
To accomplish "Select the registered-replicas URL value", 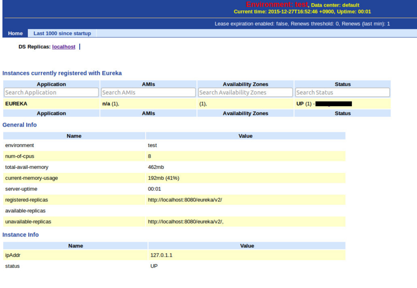I will point(185,200).
